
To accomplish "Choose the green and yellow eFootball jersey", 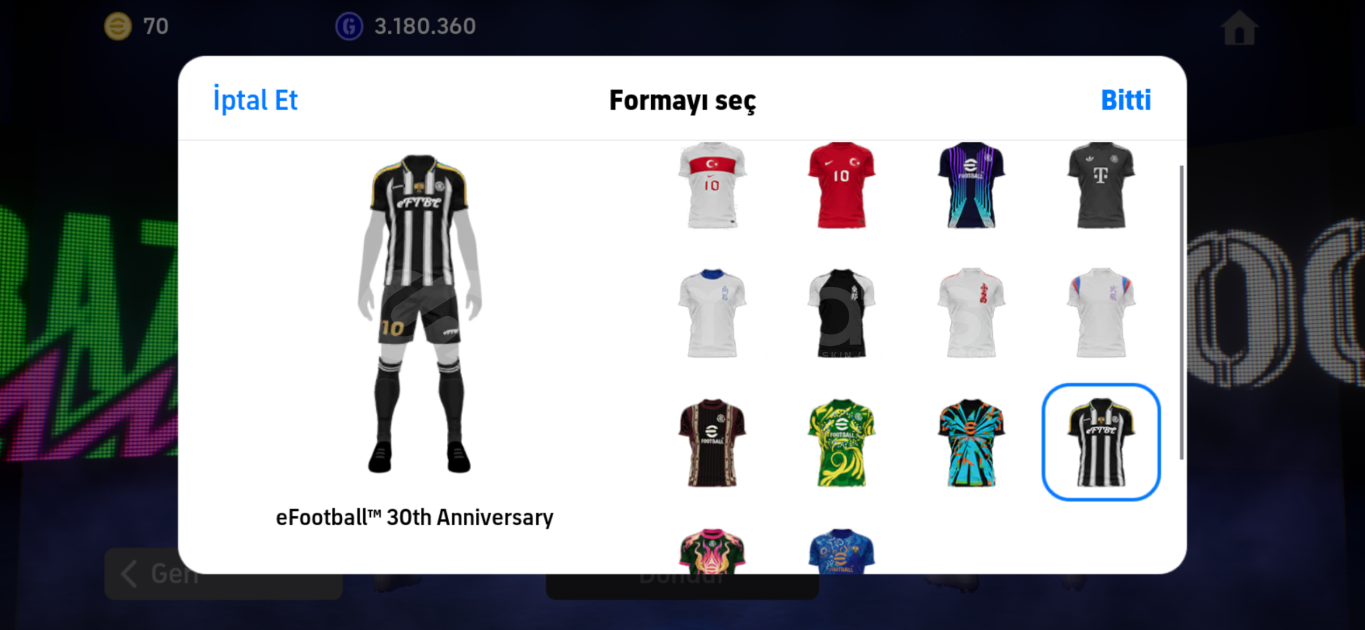I will [841, 442].
